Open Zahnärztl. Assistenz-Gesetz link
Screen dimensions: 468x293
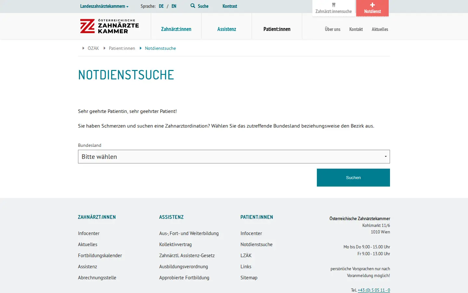[x=187, y=256]
